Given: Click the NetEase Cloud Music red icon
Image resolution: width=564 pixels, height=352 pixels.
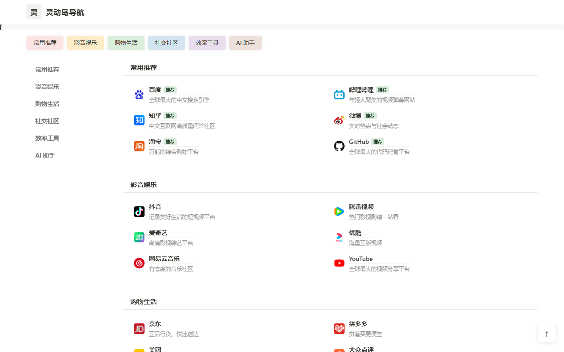Looking at the screenshot, I should click(139, 263).
